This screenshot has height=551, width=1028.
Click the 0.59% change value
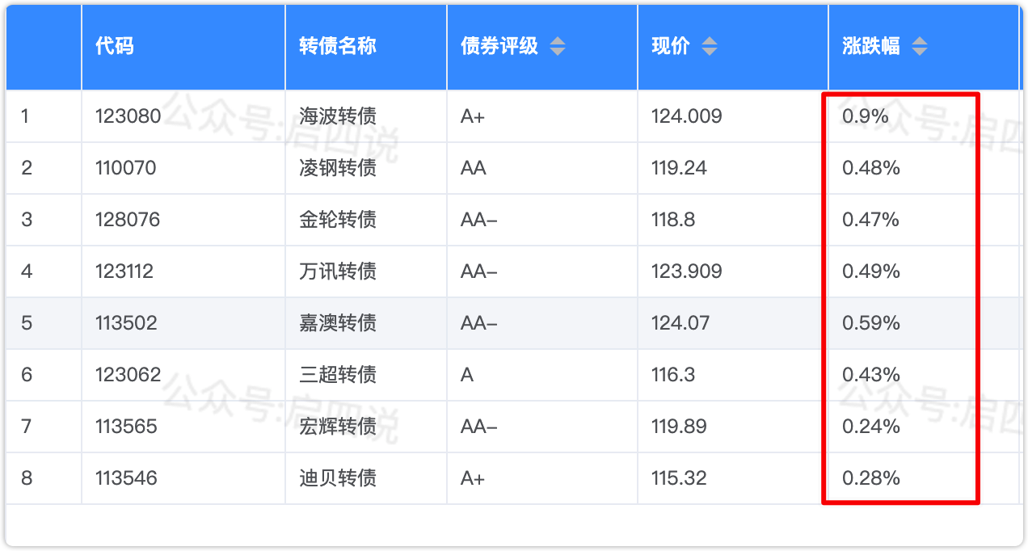pos(871,323)
